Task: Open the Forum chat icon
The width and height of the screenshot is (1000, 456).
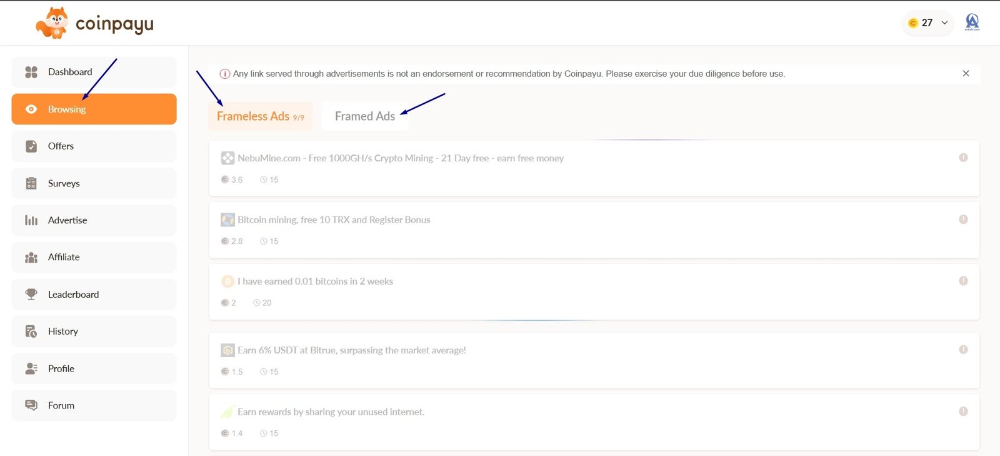Action: tap(31, 405)
